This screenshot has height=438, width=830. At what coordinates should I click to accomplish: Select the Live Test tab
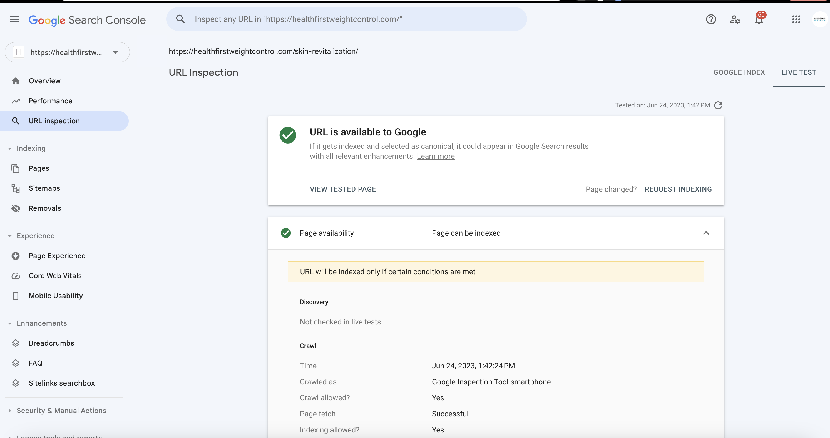pyautogui.click(x=799, y=72)
